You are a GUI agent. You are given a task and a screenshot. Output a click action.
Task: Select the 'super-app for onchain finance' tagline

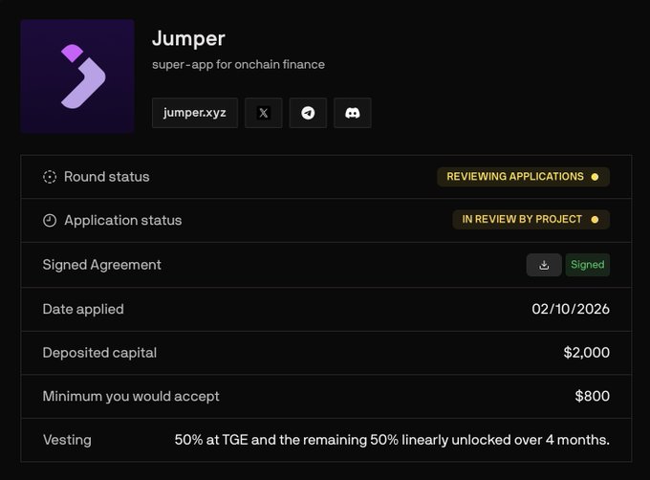[x=238, y=65]
